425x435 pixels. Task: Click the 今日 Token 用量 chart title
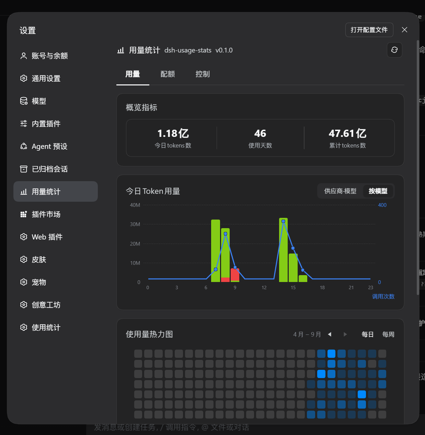pos(153,191)
